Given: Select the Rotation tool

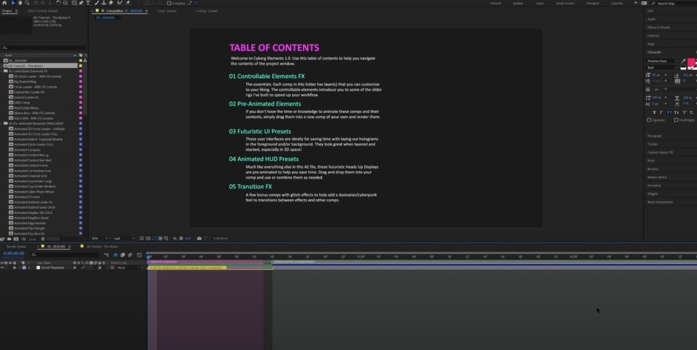Looking at the screenshot, I should tap(59, 3).
